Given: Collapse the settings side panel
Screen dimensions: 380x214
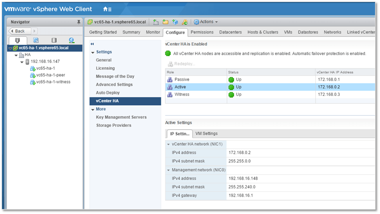Looking at the screenshot, I should pos(92,44).
